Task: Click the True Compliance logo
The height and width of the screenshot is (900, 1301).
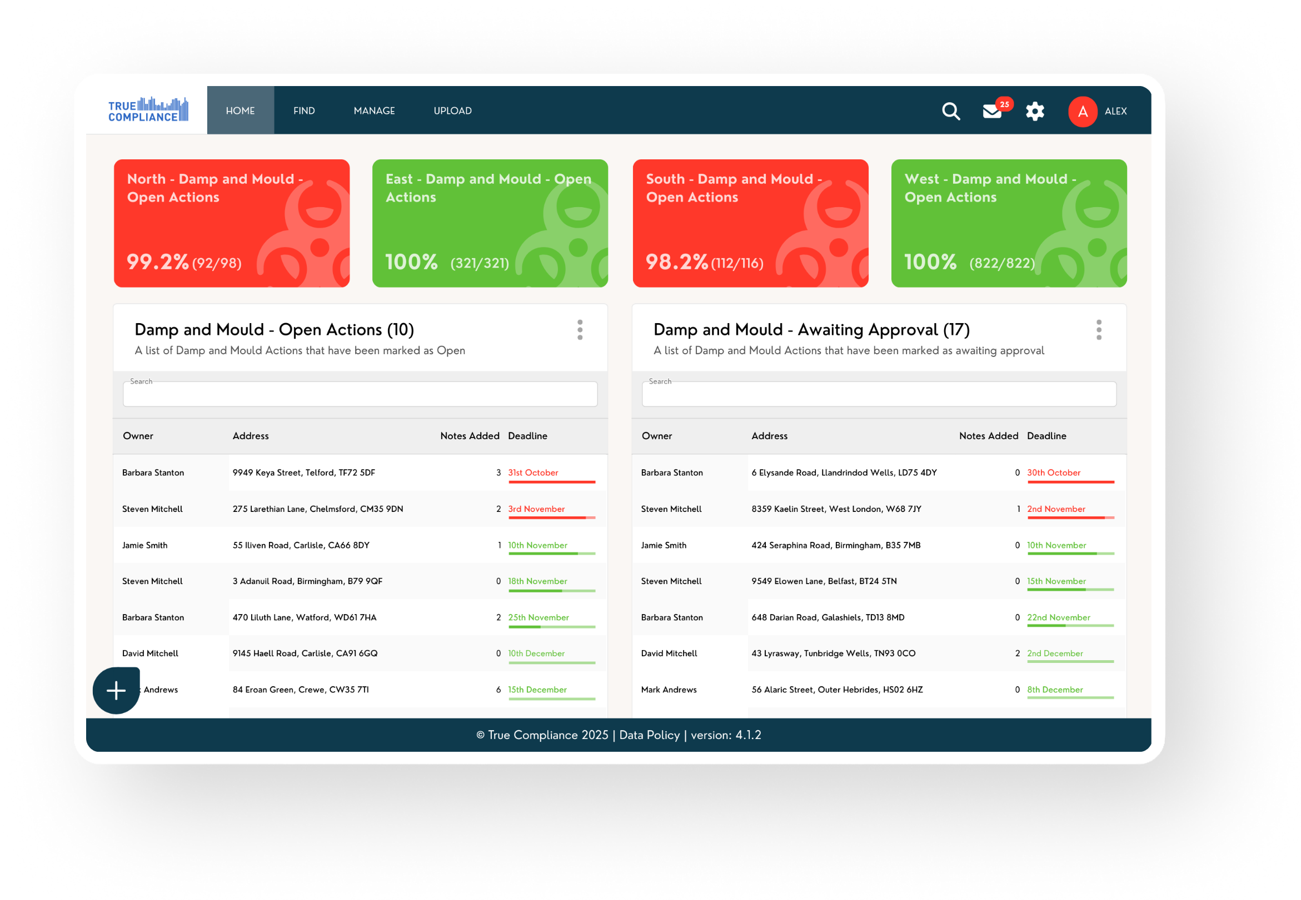Action: coord(148,109)
